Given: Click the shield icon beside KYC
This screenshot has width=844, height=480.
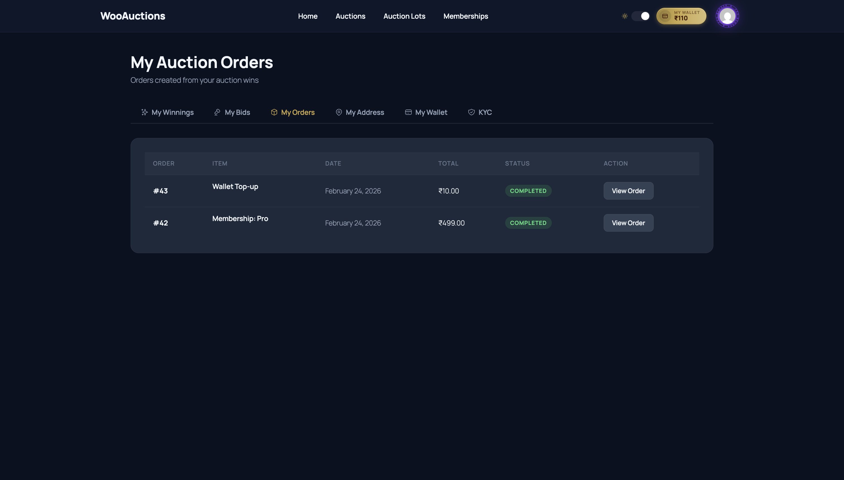Looking at the screenshot, I should 471,112.
